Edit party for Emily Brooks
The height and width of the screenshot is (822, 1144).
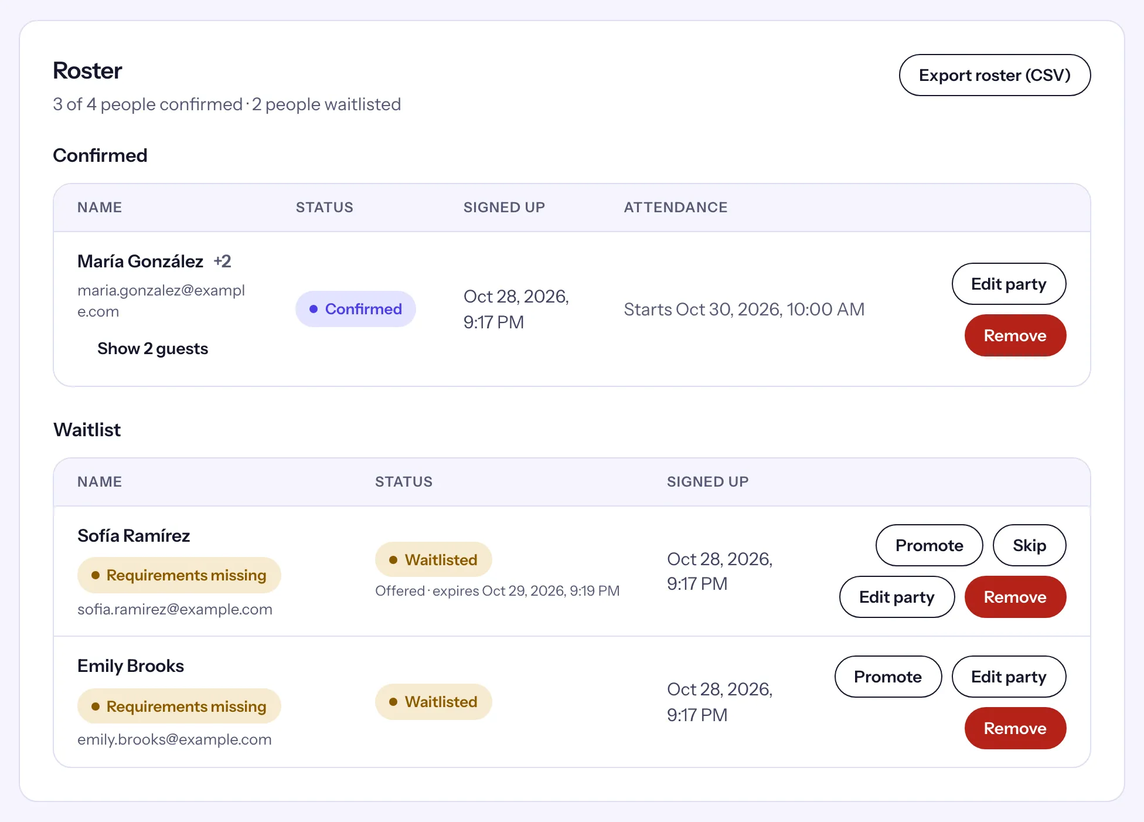[x=1009, y=677]
